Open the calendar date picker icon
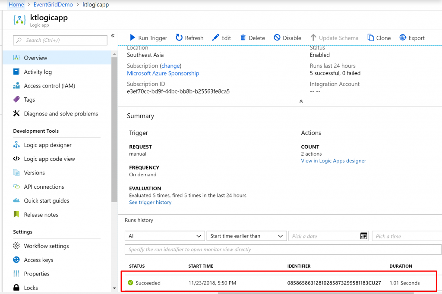The width and height of the screenshot is (442, 294). click(x=363, y=236)
